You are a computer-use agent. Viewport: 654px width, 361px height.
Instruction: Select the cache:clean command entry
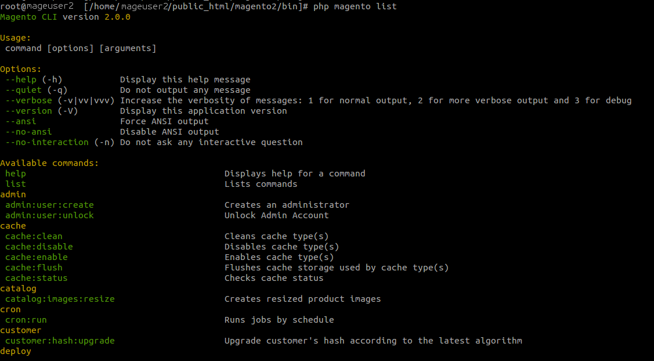point(34,236)
